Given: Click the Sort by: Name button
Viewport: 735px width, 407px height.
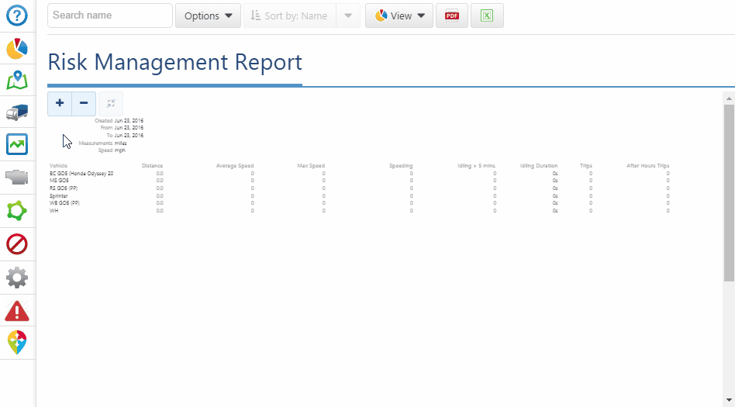Looking at the screenshot, I should click(x=289, y=16).
